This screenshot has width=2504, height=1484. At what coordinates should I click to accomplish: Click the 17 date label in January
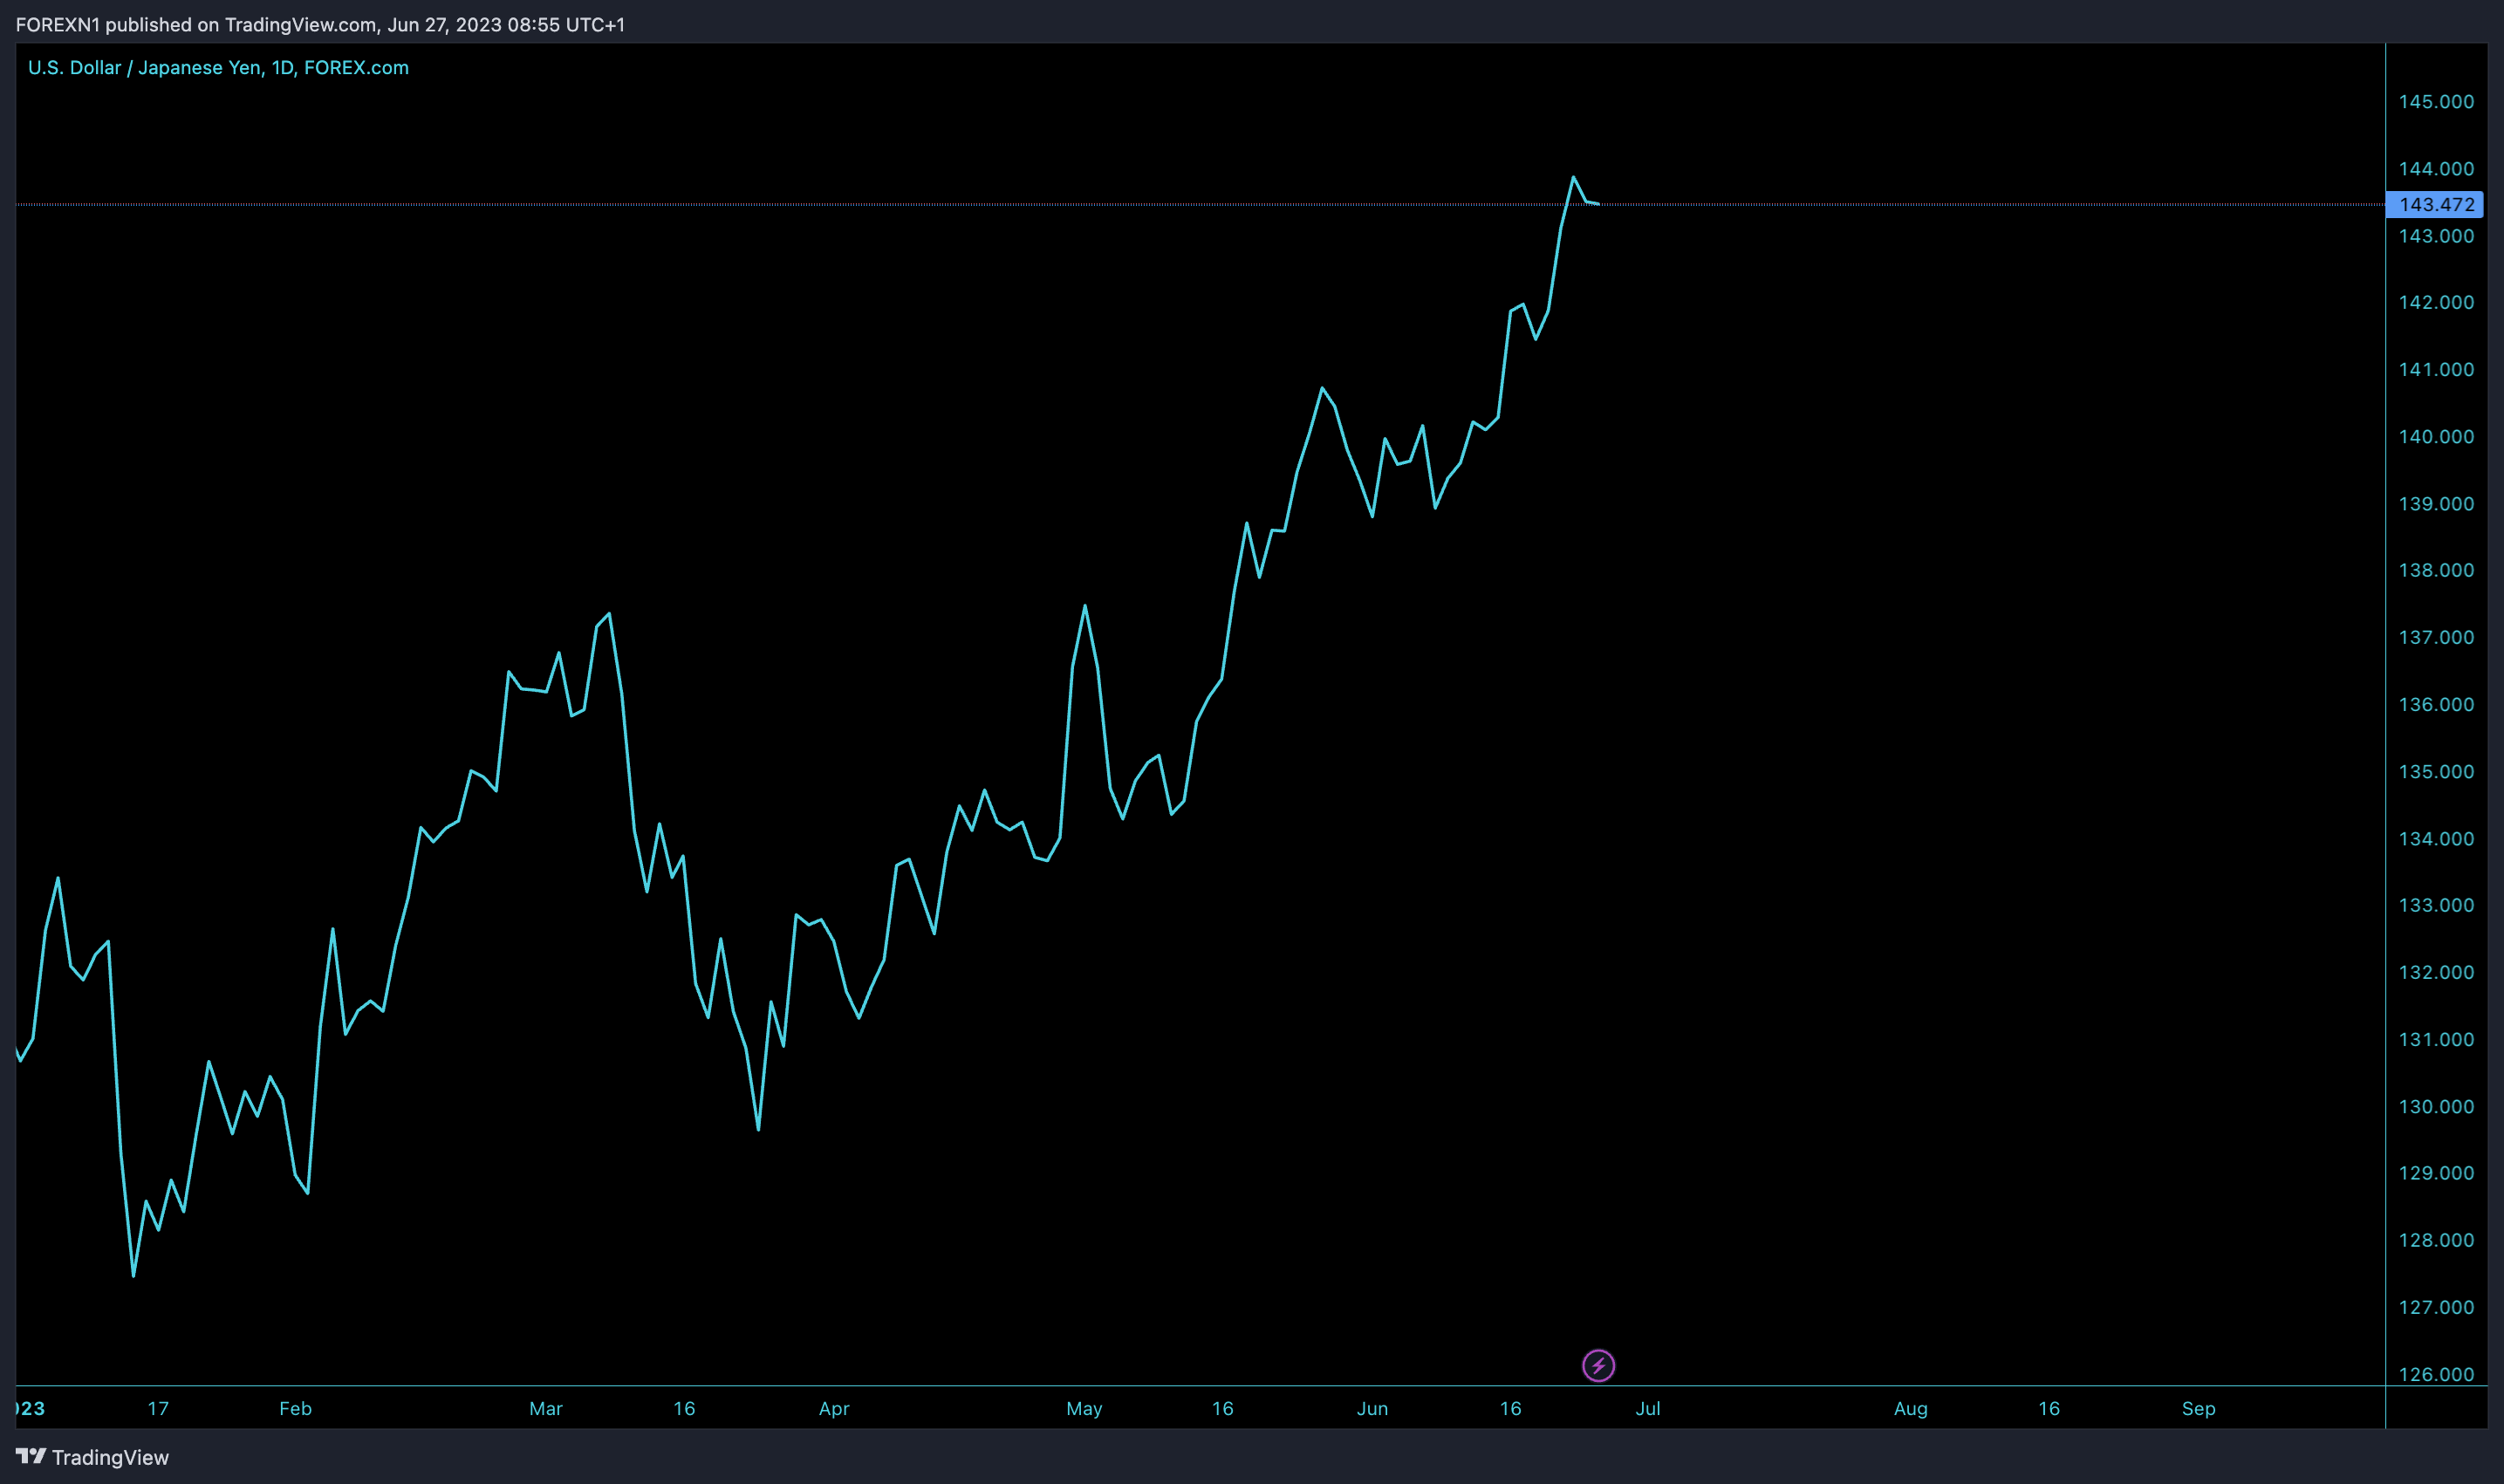tap(158, 1408)
